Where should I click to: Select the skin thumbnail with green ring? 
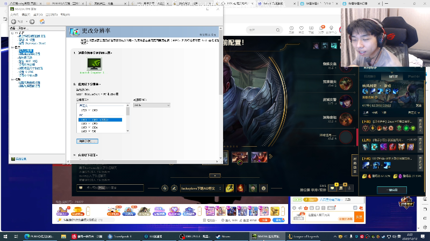(x=240, y=157)
